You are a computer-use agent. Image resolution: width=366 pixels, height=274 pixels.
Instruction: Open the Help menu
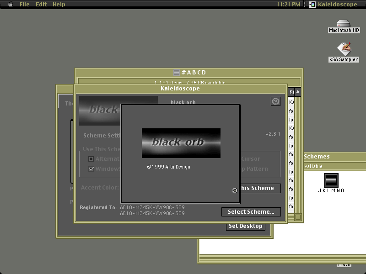[59, 4]
